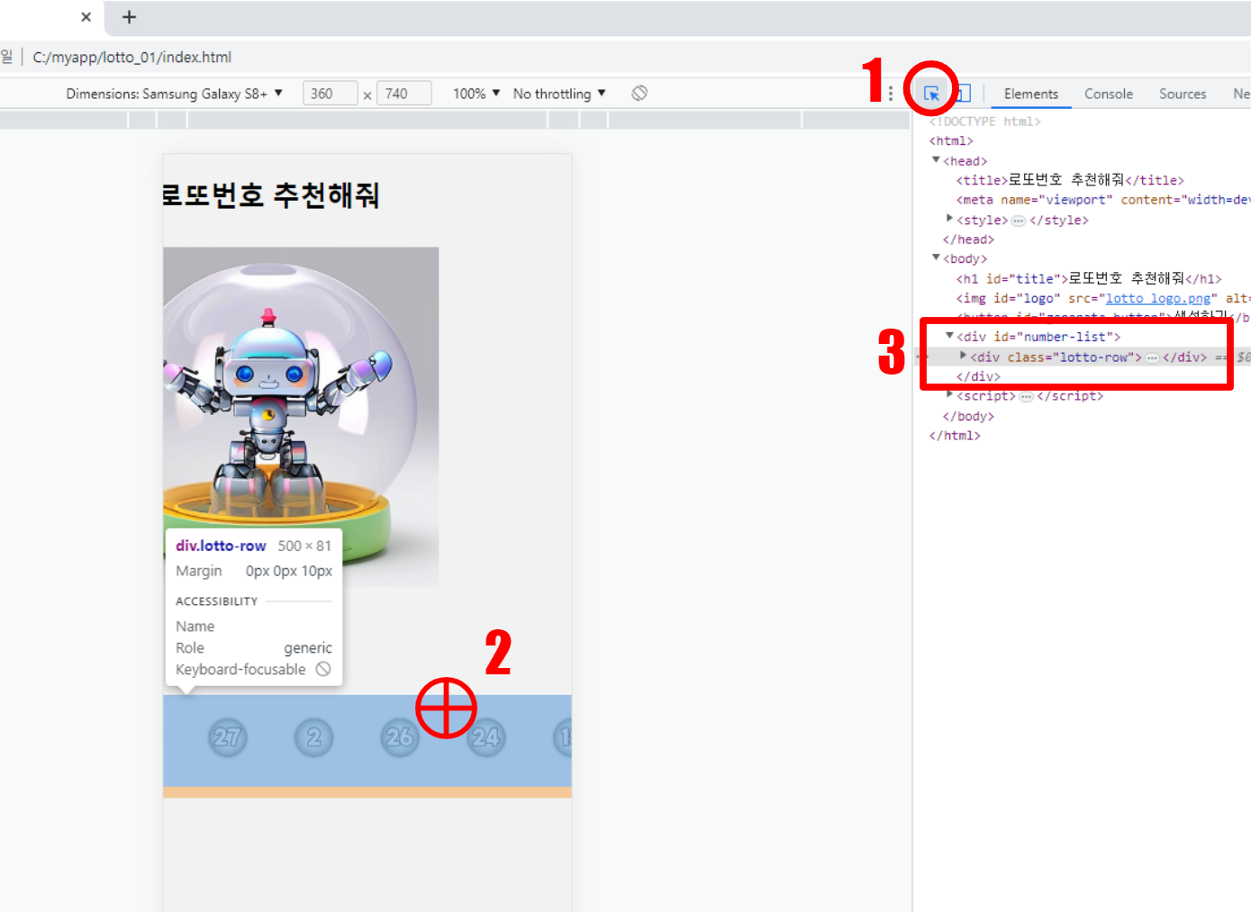
Task: Expand the collapsed style ellipsis badge
Action: pyautogui.click(x=1019, y=221)
